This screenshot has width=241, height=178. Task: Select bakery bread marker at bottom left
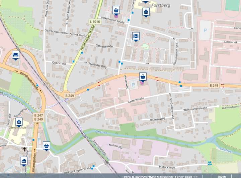point(24,162)
